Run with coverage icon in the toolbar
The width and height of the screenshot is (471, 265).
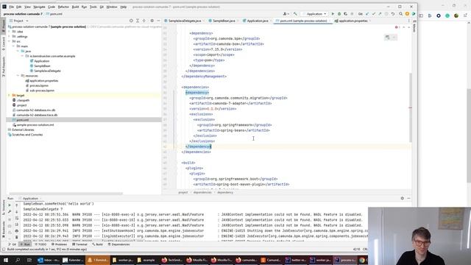pyautogui.click(x=345, y=14)
